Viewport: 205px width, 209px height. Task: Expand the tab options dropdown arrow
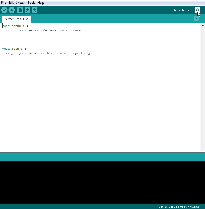tap(196, 19)
